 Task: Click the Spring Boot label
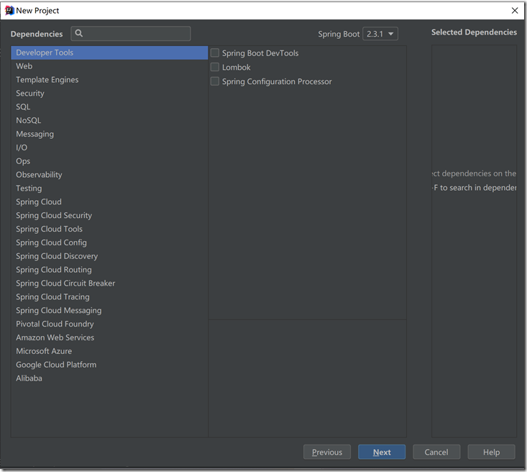point(339,34)
